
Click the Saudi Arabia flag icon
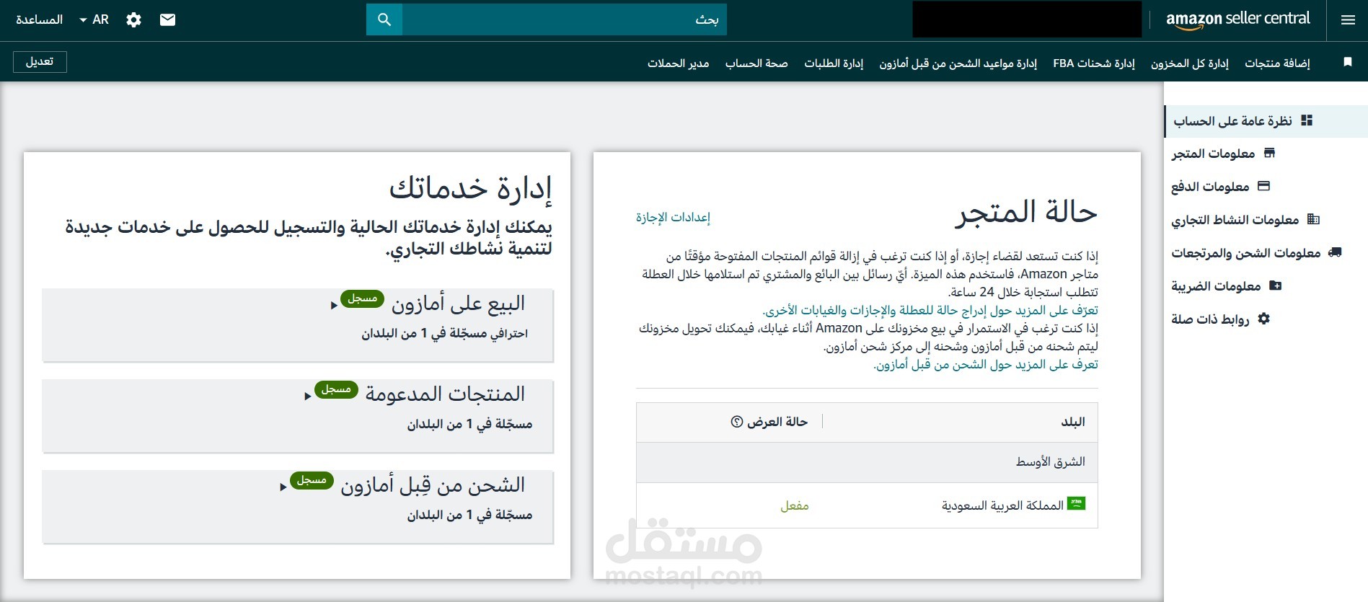(x=1076, y=503)
